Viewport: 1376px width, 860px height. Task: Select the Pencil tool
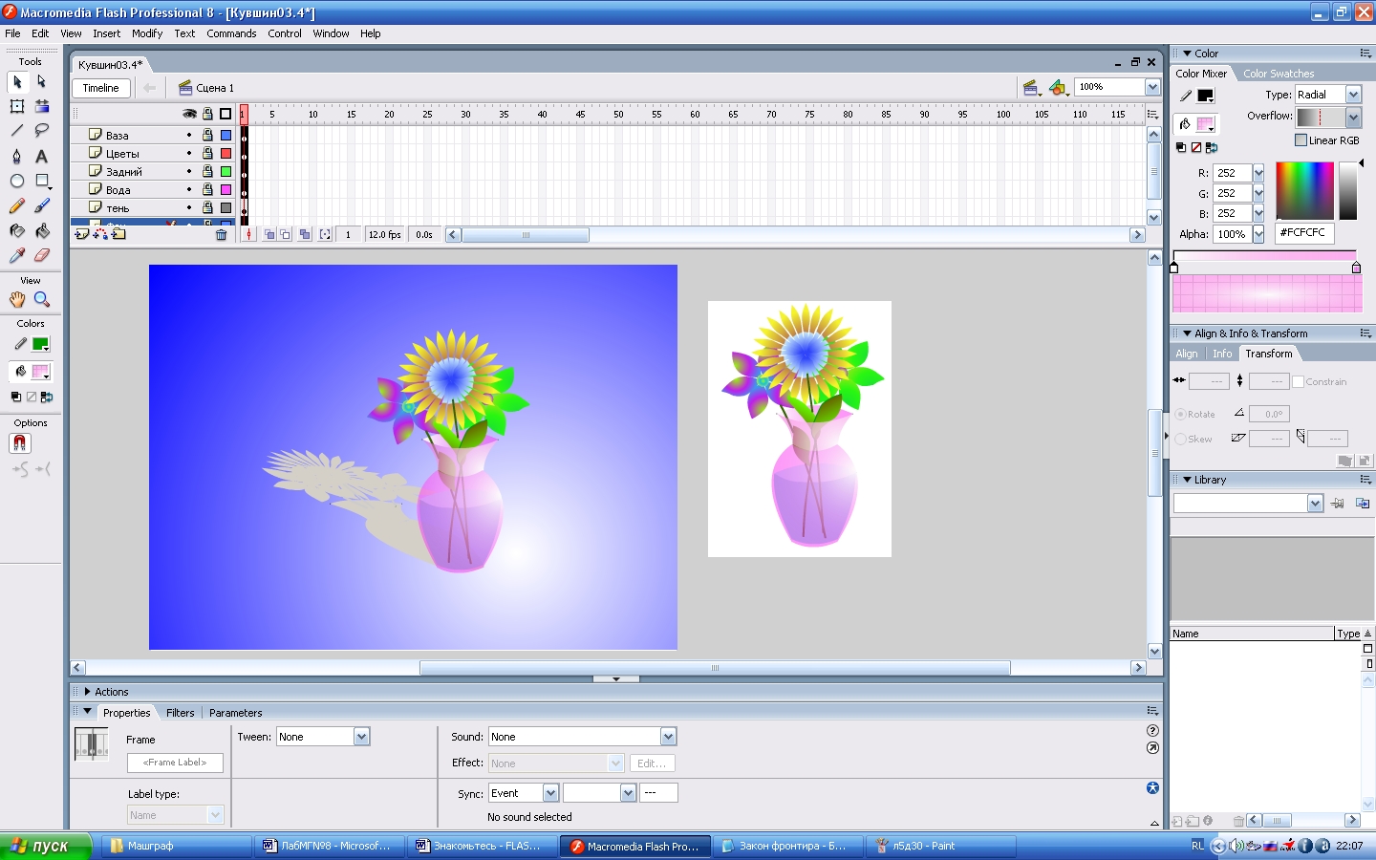click(17, 205)
